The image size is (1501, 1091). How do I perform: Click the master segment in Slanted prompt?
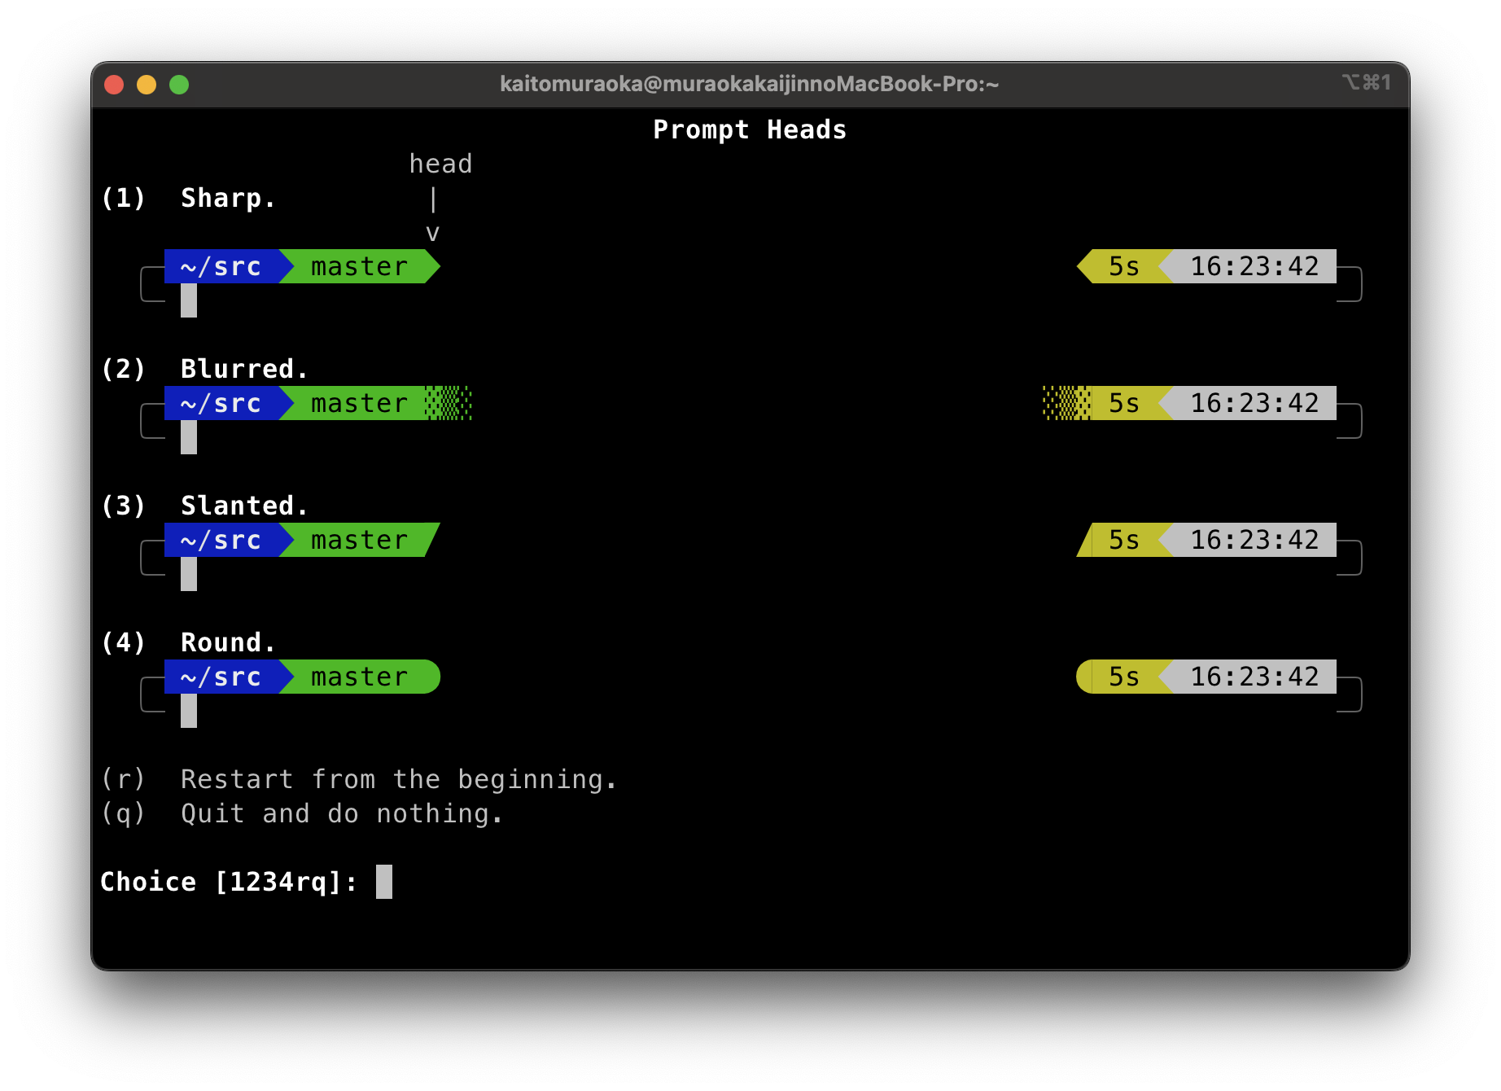click(359, 540)
